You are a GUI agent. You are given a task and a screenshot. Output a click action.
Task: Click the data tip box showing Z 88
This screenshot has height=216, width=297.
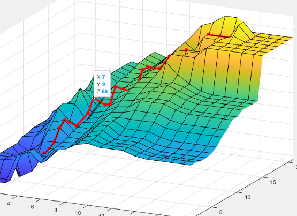[x=102, y=84]
